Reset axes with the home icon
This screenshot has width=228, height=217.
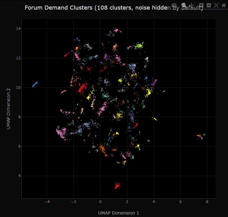click(224, 5)
